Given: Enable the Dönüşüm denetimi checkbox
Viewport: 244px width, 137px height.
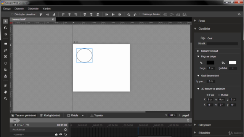Looking at the screenshot, I should 12,14.
